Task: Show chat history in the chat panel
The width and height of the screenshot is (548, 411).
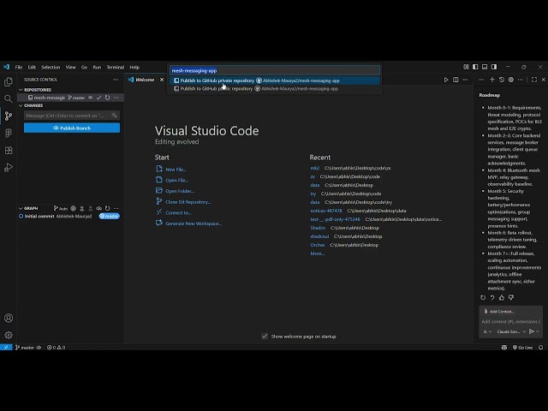Action: click(502, 80)
